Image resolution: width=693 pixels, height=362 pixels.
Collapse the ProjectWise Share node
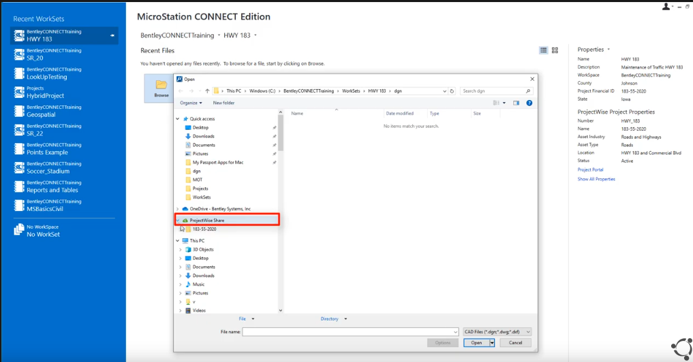click(x=178, y=220)
